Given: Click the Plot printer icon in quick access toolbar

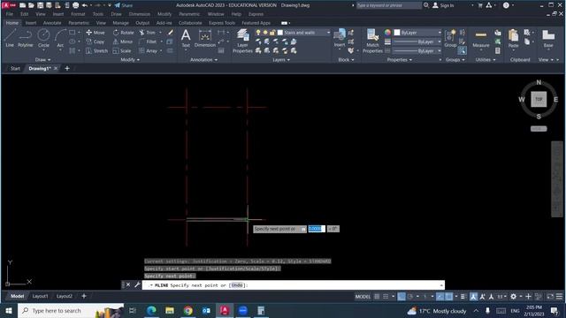Looking at the screenshot, I should tap(75, 5).
